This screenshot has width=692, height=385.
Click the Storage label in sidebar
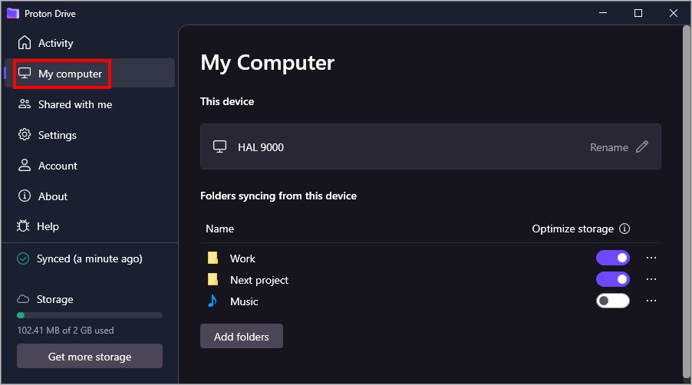(54, 299)
